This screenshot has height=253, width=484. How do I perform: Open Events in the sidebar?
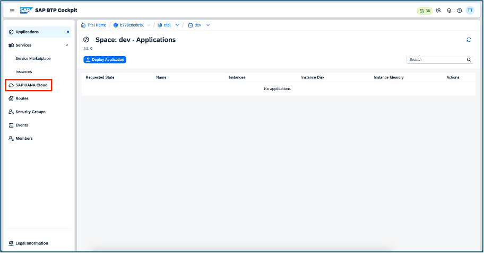(x=22, y=125)
